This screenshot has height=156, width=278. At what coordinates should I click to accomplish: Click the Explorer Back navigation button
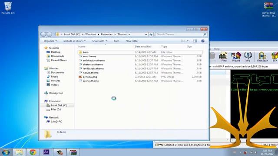pyautogui.click(x=43, y=34)
